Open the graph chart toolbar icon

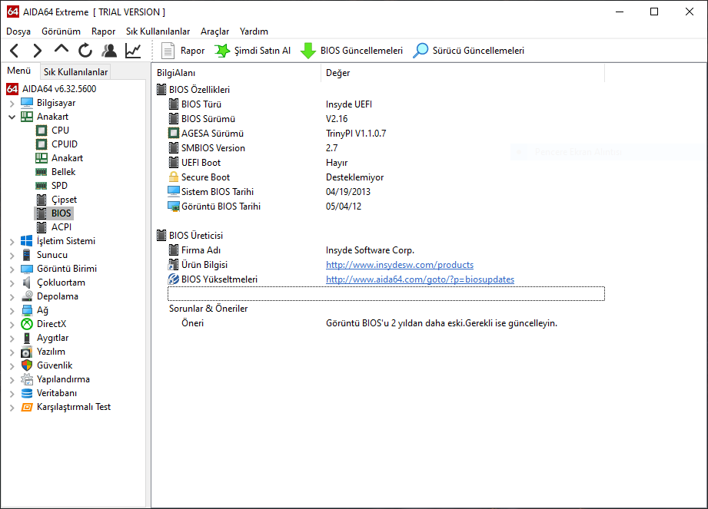click(x=133, y=51)
